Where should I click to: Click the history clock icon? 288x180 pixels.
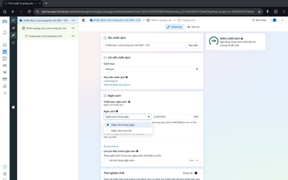(x=13, y=43)
